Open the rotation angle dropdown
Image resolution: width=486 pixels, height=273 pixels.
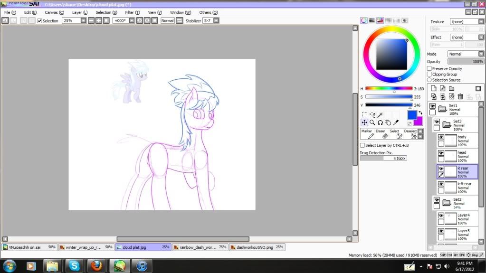click(x=132, y=20)
